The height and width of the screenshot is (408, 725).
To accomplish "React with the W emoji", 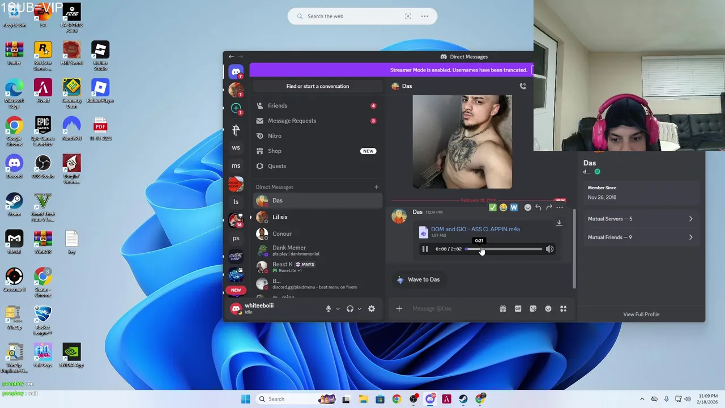I will click(x=514, y=207).
